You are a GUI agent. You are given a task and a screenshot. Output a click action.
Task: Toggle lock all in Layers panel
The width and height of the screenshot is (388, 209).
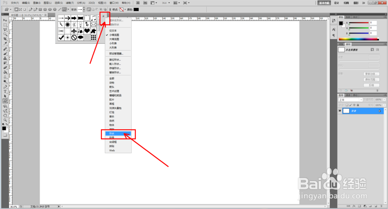(x=358, y=105)
